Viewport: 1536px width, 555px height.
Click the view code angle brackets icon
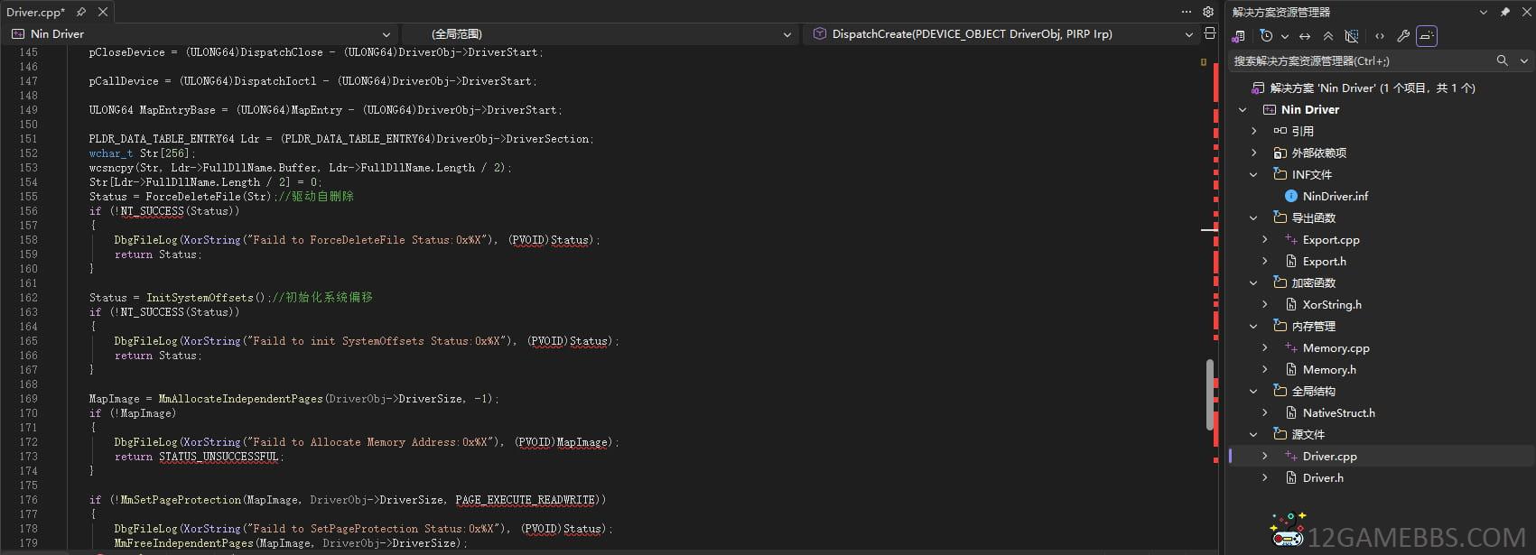(1379, 36)
